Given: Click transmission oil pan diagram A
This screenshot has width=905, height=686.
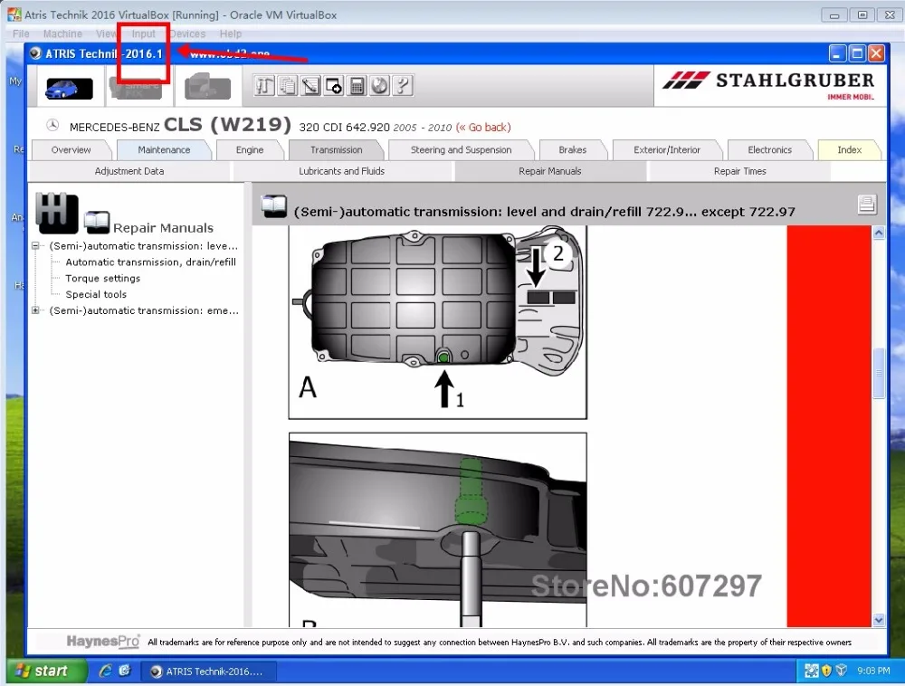Looking at the screenshot, I should click(437, 322).
